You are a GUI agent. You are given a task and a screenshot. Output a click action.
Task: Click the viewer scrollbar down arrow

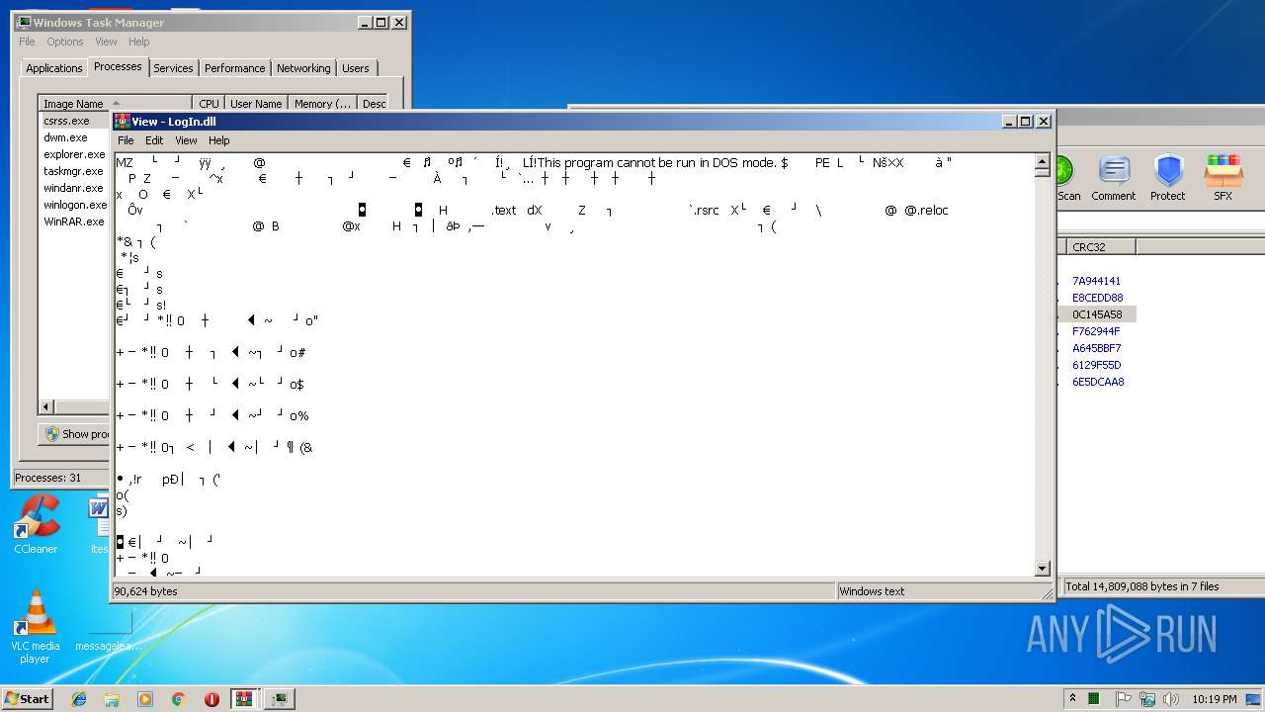click(x=1042, y=568)
